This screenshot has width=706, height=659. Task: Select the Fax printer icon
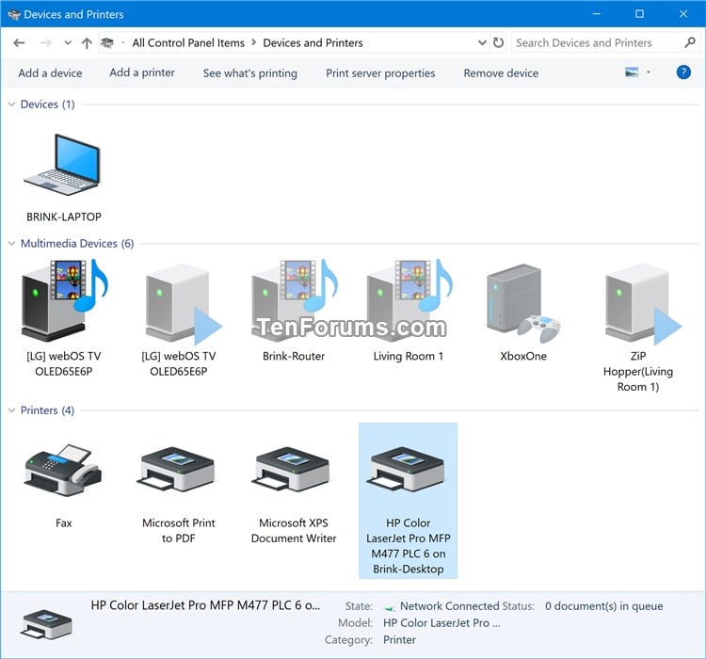pos(63,471)
